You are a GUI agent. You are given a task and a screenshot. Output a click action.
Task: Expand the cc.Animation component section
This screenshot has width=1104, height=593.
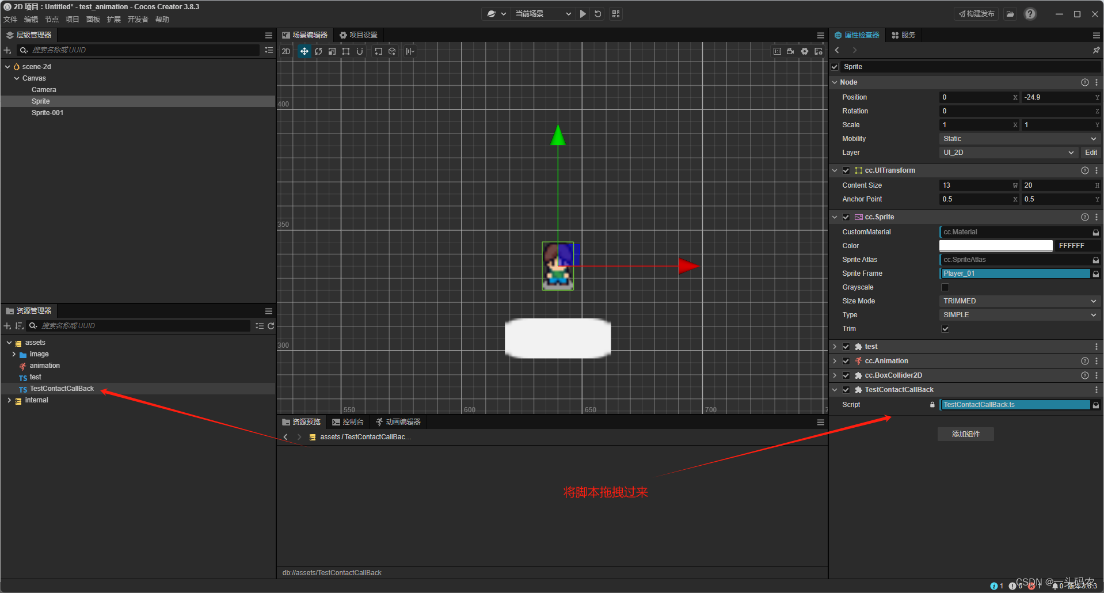click(x=835, y=361)
